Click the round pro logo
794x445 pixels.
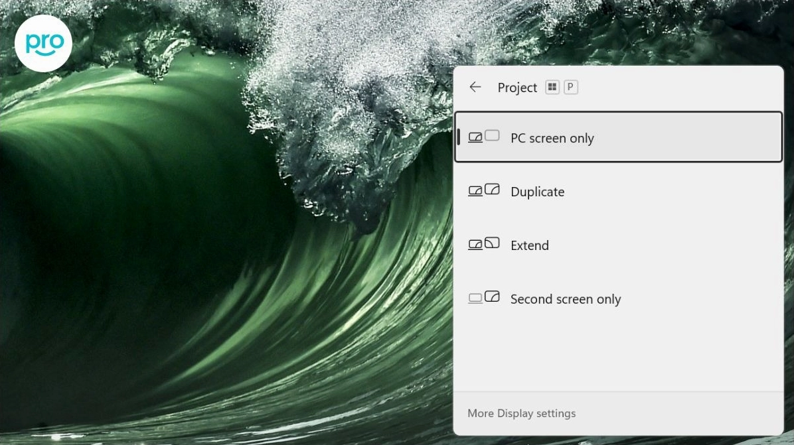tap(43, 43)
